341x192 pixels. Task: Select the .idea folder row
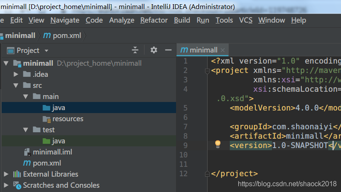coord(89,74)
